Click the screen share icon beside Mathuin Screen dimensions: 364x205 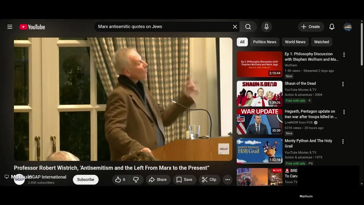pyautogui.click(x=7, y=177)
